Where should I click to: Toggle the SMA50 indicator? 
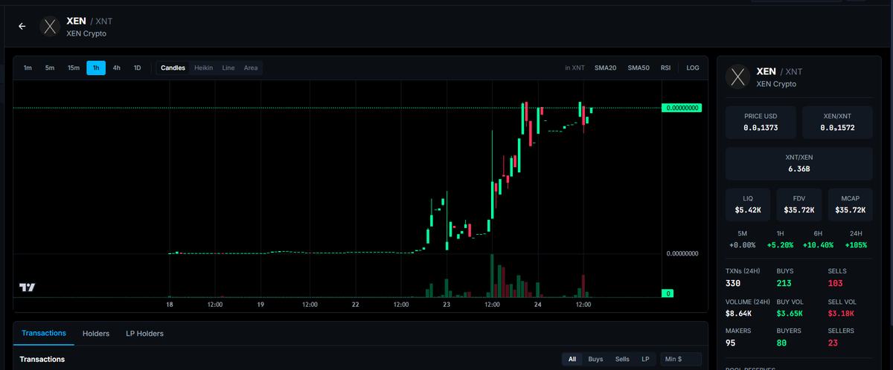638,68
